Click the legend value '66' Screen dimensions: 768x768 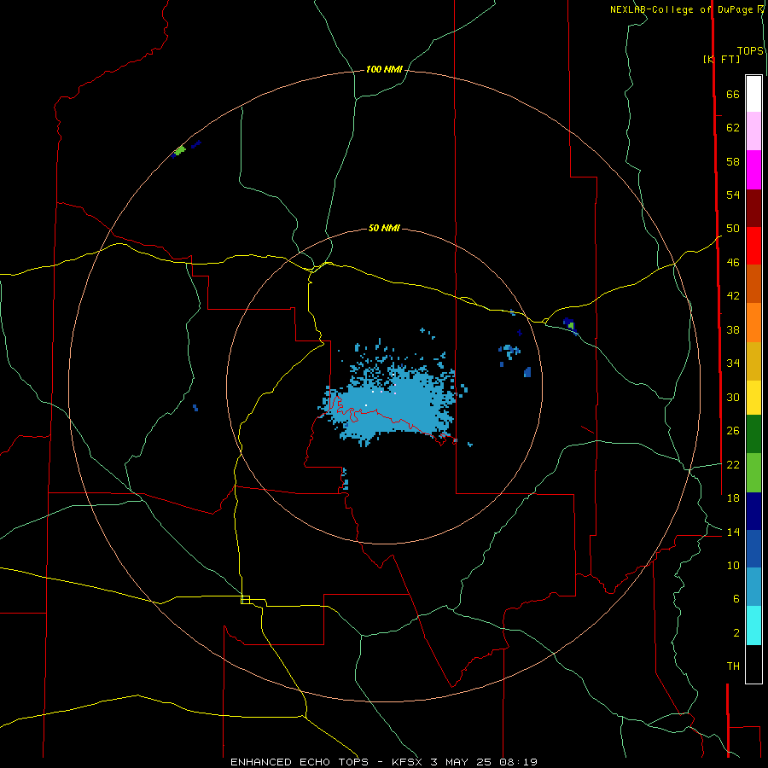(733, 94)
